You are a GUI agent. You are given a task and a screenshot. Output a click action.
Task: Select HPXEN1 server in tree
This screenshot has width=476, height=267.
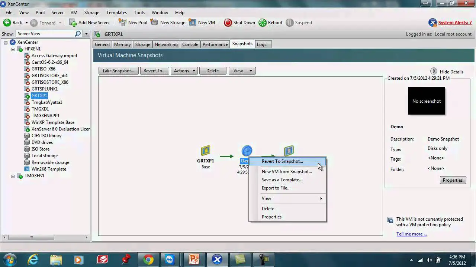tap(32, 49)
